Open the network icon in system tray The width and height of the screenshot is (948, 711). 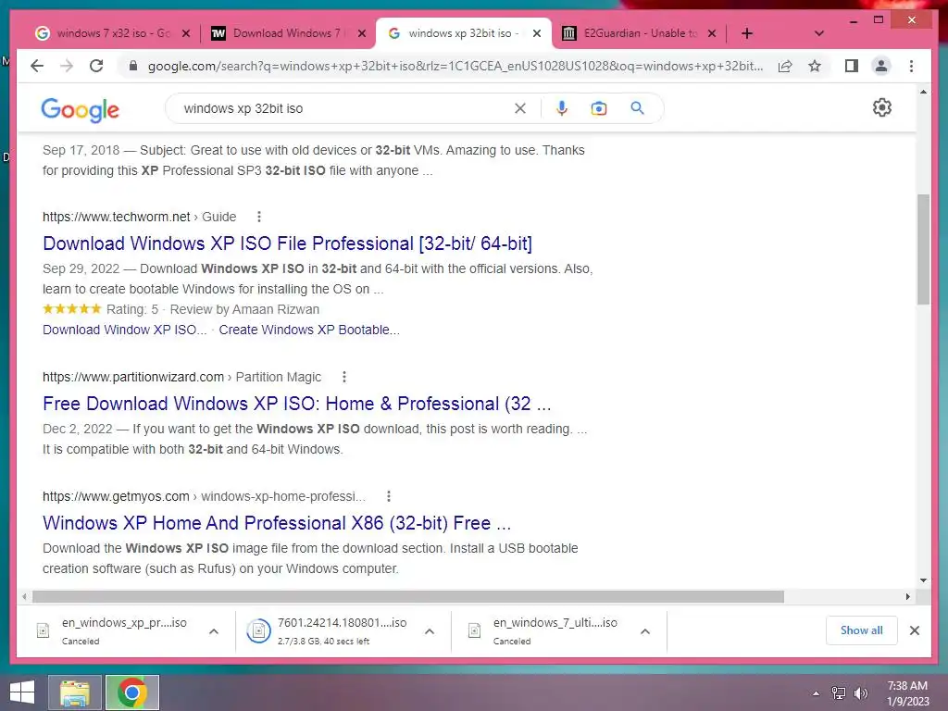[x=838, y=693]
